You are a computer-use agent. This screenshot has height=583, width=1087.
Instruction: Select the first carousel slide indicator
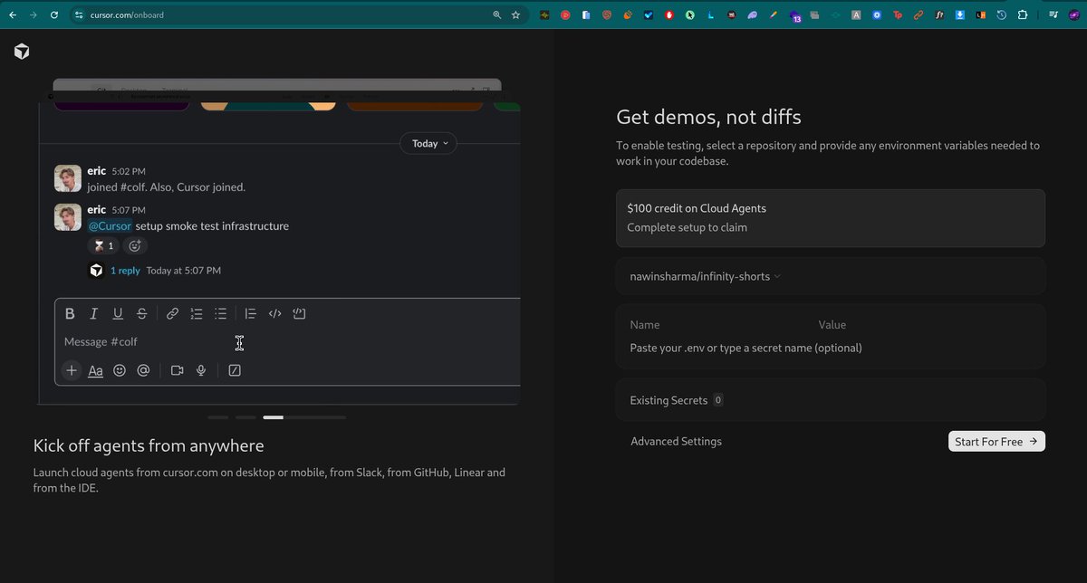pos(217,417)
